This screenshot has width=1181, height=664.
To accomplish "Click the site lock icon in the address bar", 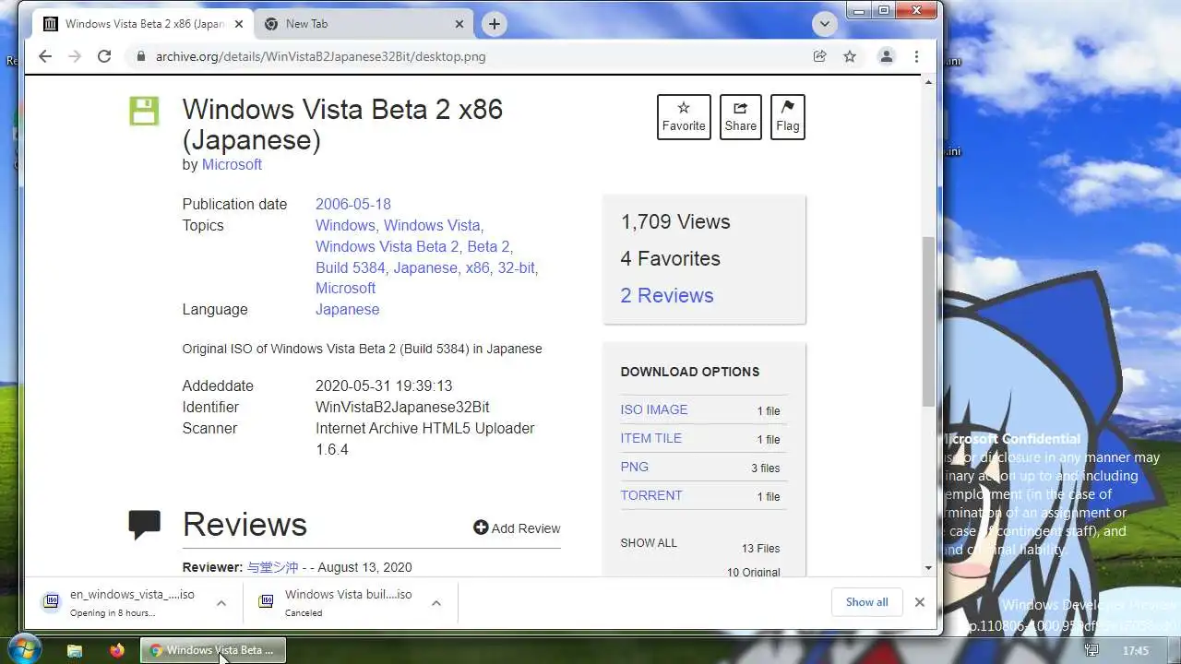I will (141, 56).
